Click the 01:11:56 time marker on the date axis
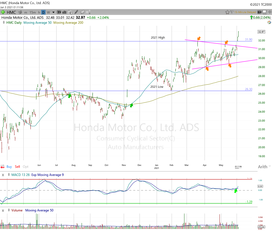 click(238, 167)
